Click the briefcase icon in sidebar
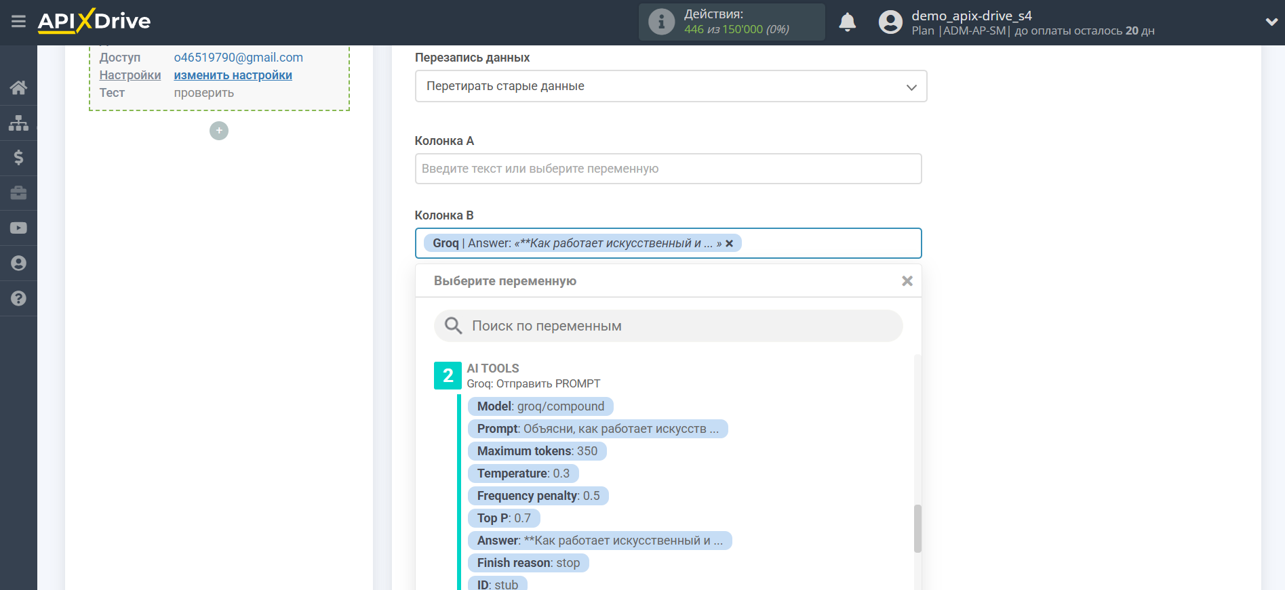Screen dimensions: 1285x590 (x=18, y=193)
